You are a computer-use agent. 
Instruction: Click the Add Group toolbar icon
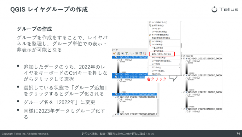pos(118,53)
